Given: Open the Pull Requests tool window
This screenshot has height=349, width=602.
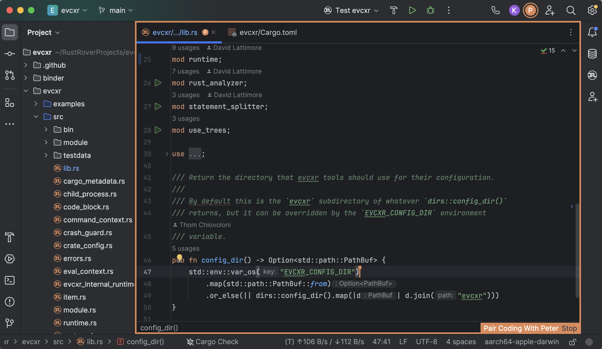Looking at the screenshot, I should click(x=10, y=75).
